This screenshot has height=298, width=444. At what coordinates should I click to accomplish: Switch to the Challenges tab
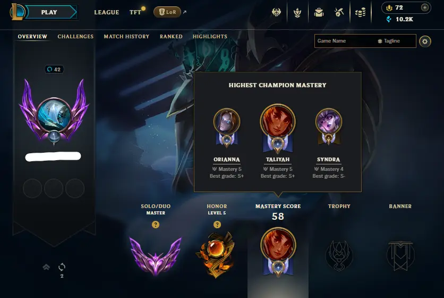(75, 36)
